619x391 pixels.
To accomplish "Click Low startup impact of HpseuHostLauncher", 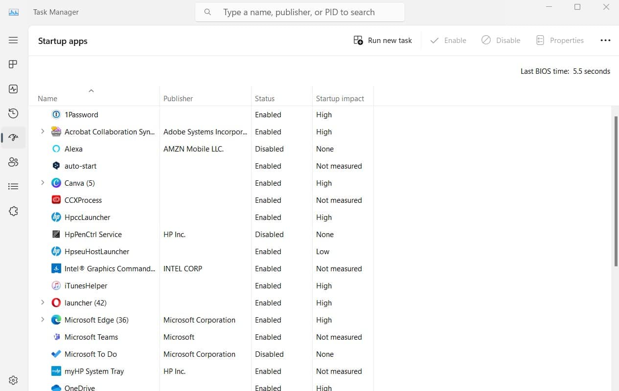I will coord(322,252).
